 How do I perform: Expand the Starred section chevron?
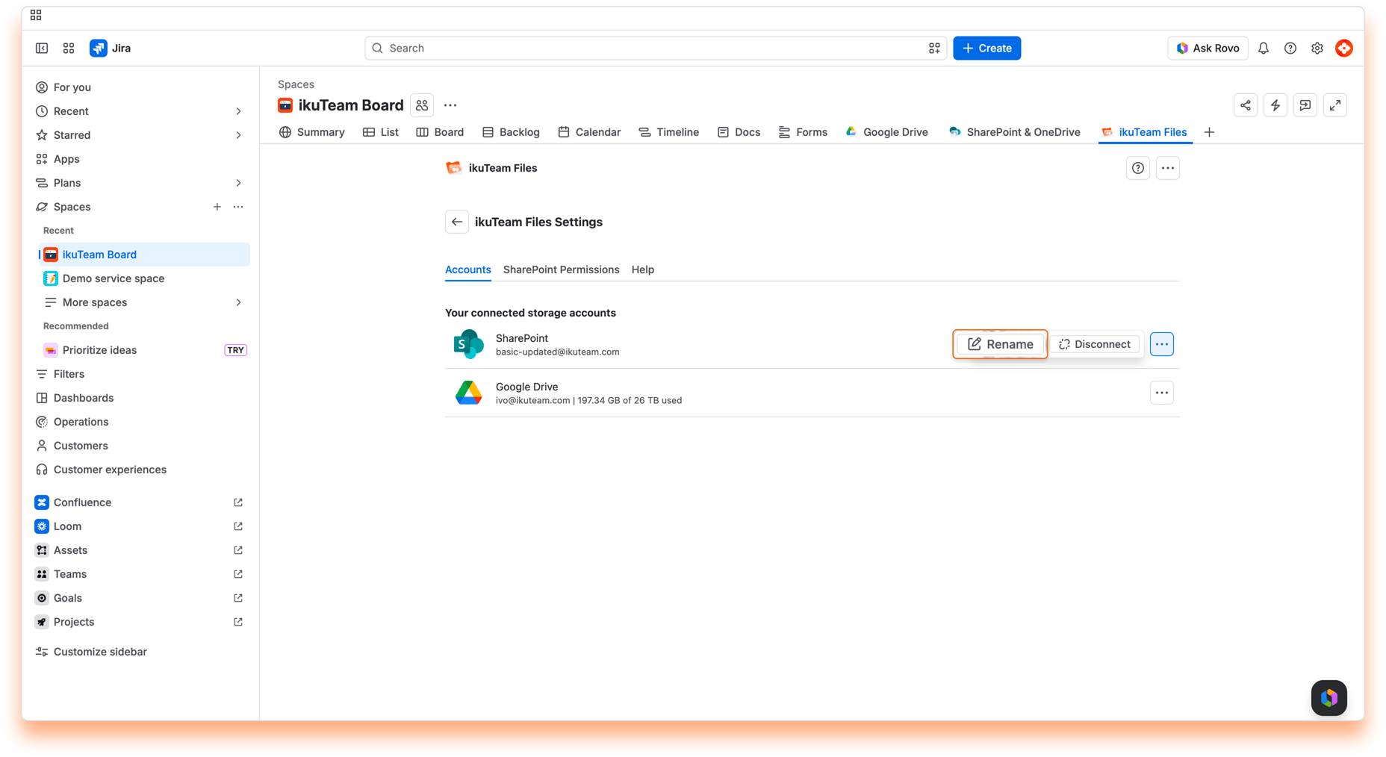[238, 135]
